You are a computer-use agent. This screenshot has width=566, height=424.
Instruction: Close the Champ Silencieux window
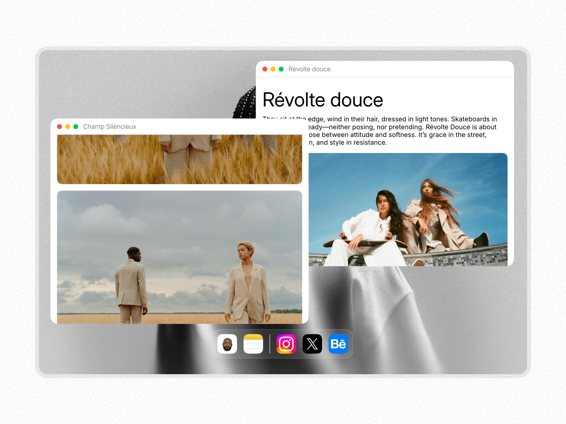pyautogui.click(x=59, y=126)
